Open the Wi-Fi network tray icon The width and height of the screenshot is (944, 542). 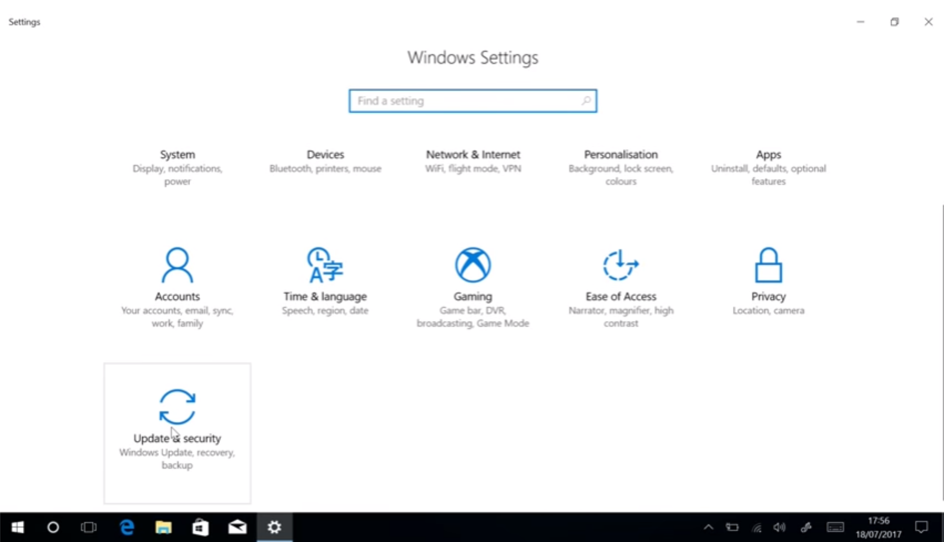click(756, 527)
